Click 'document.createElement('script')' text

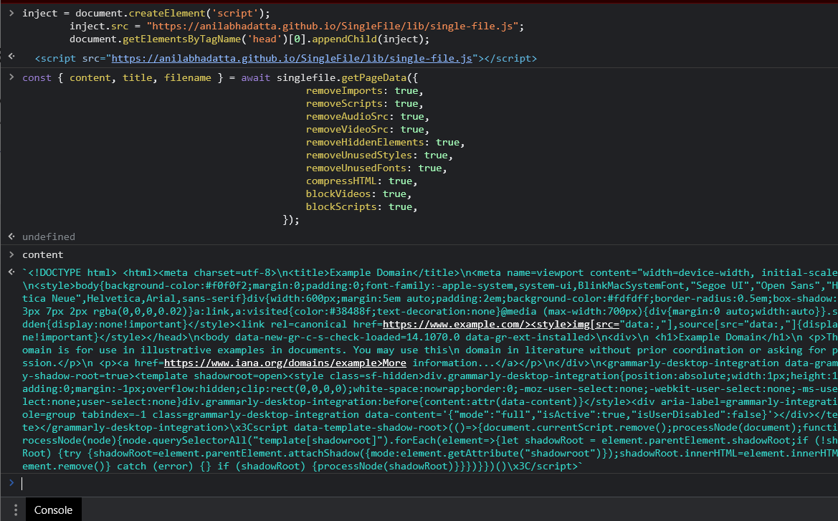169,14
